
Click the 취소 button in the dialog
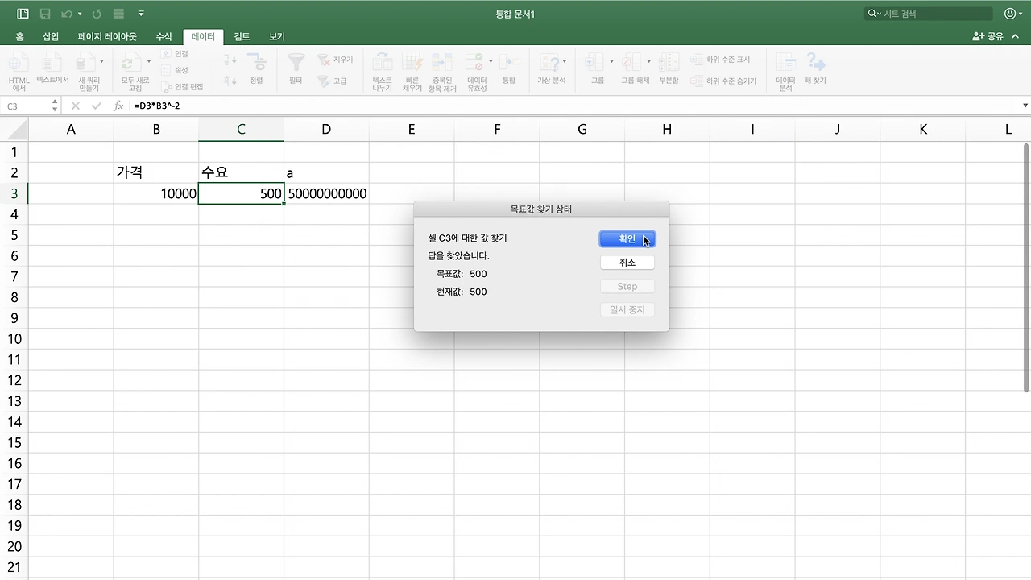tap(627, 263)
